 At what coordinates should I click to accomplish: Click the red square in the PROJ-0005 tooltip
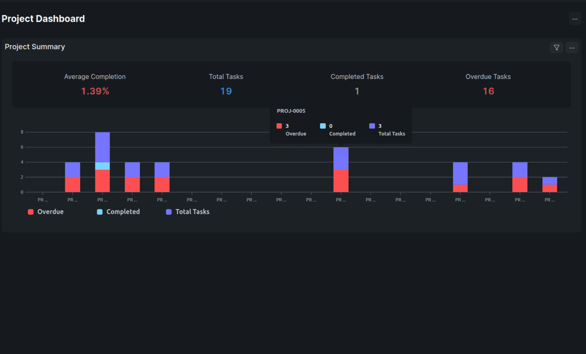click(279, 126)
